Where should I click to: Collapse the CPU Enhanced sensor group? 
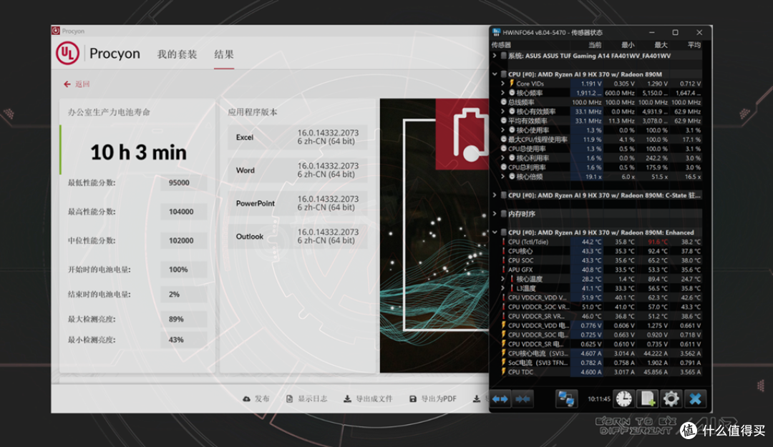click(495, 232)
